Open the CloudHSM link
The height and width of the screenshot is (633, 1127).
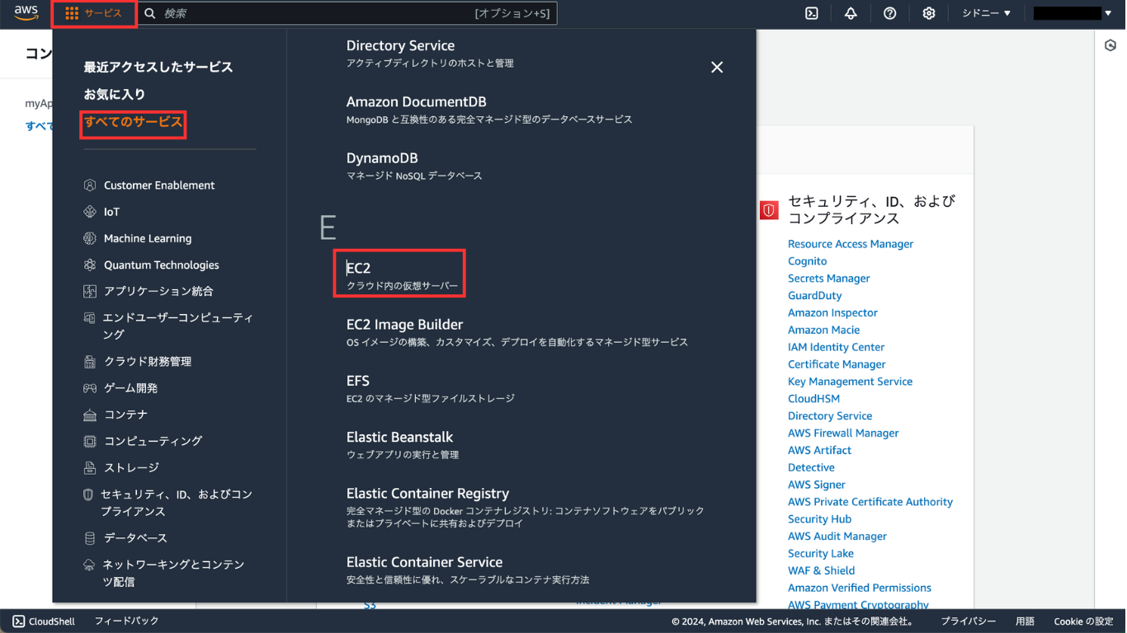tap(813, 399)
